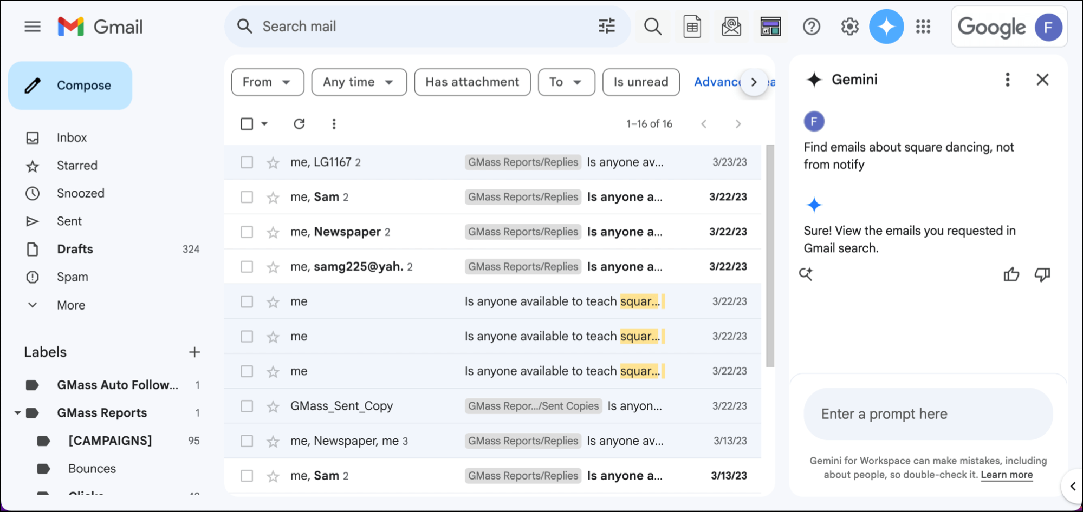Open the Help question mark icon

[x=811, y=27]
